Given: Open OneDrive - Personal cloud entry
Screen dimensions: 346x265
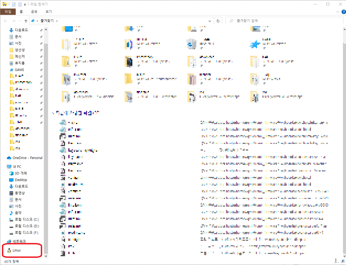Looking at the screenshot, I should pos(25,158).
